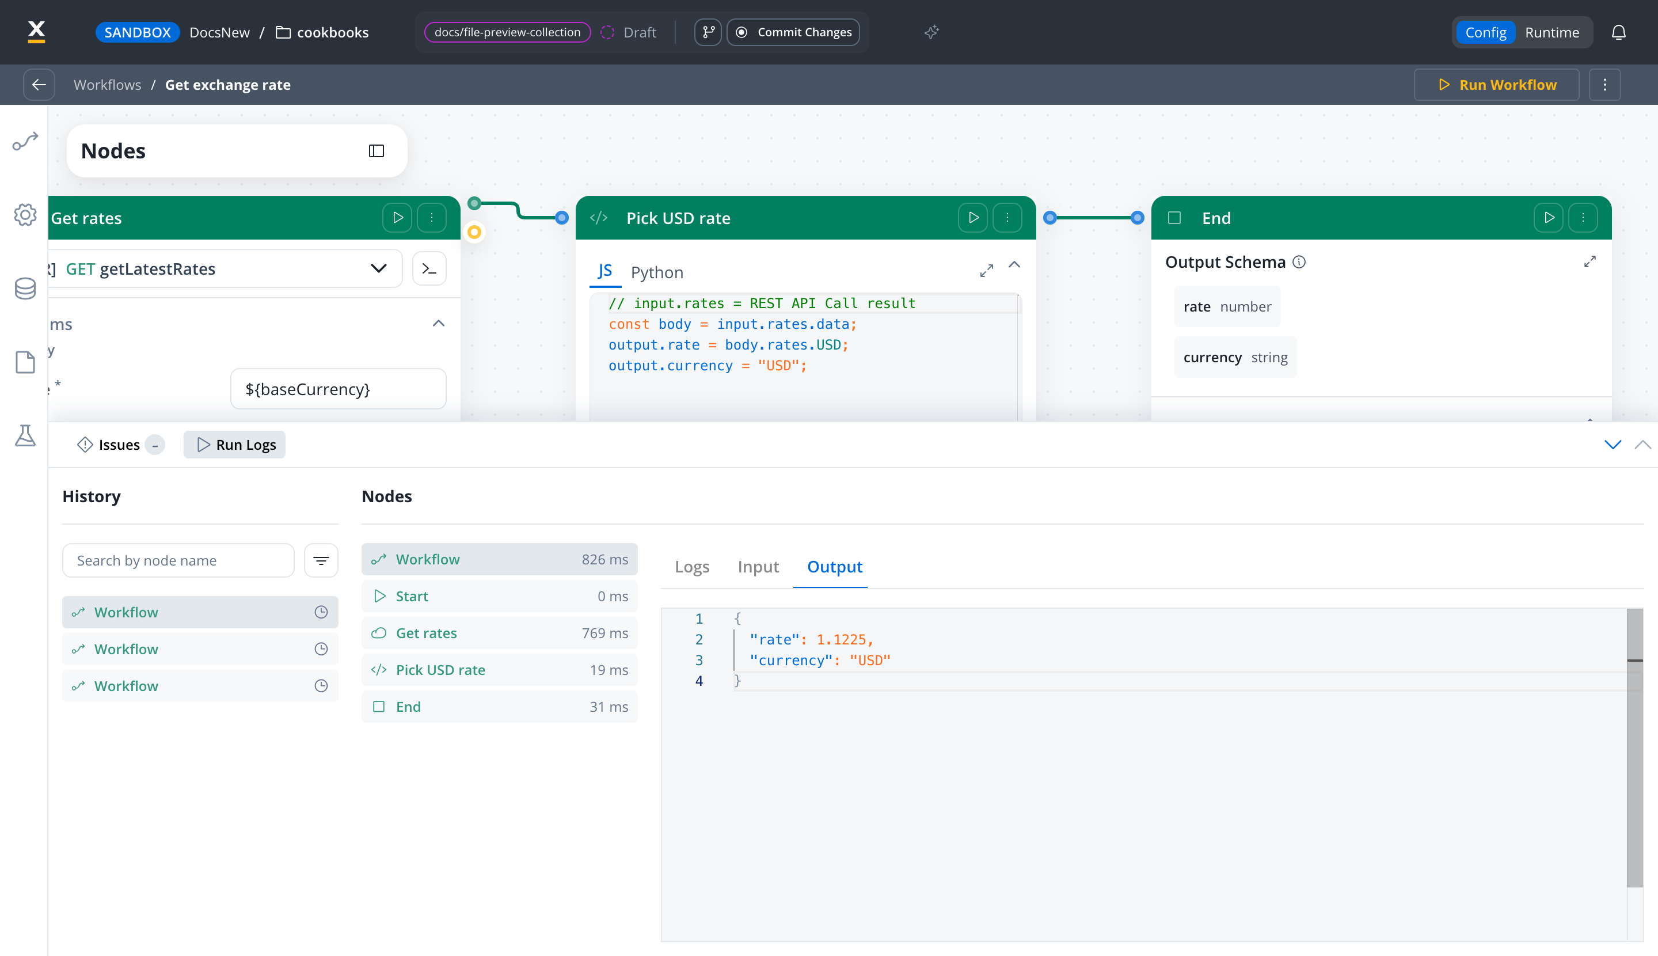Screen dimensions: 1658x956
Task: Open settings gear in left sidebar
Action: click(x=25, y=215)
